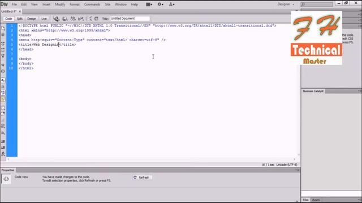Screen dimensions: 362x203
Task: Open W3C Validation toolbar icon
Action: 81,19
